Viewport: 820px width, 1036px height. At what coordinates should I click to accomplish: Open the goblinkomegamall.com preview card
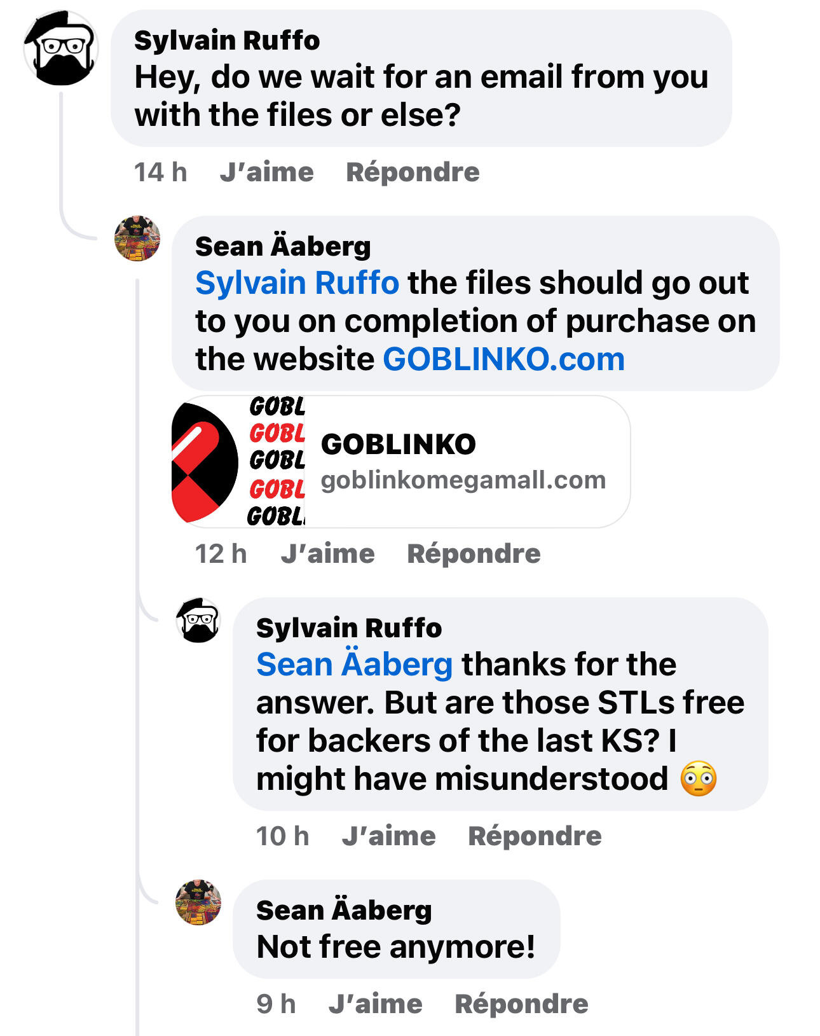401,462
